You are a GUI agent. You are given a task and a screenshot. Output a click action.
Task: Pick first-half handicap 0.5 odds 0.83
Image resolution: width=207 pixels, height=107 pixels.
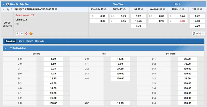(x=158, y=16)
